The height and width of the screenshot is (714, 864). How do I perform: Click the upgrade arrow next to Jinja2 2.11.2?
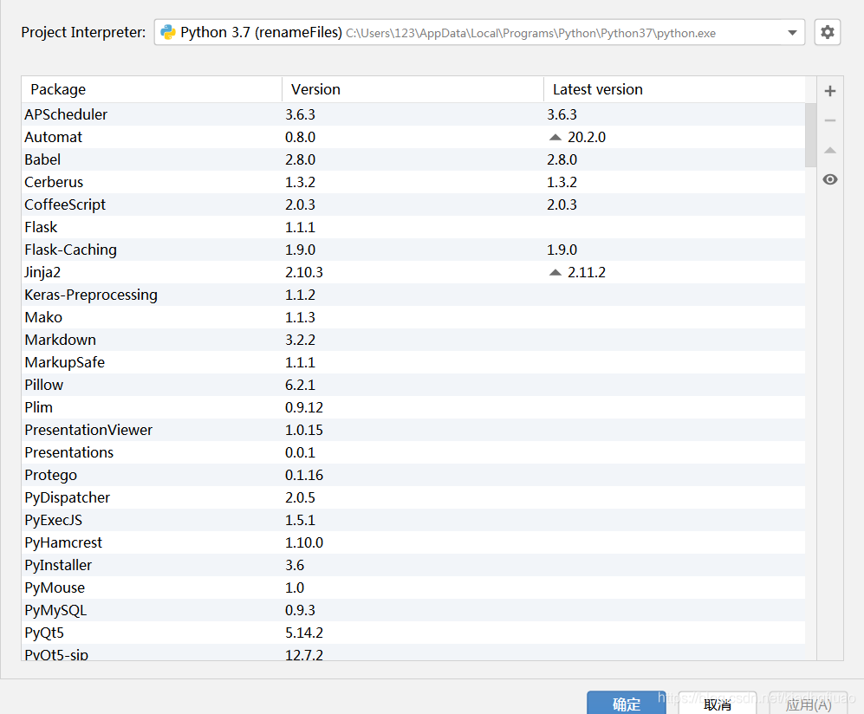(555, 272)
